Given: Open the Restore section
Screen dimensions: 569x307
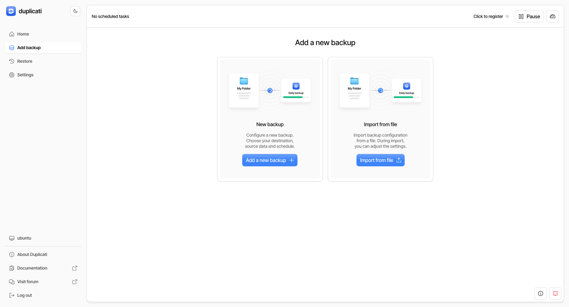Looking at the screenshot, I should click(x=25, y=61).
